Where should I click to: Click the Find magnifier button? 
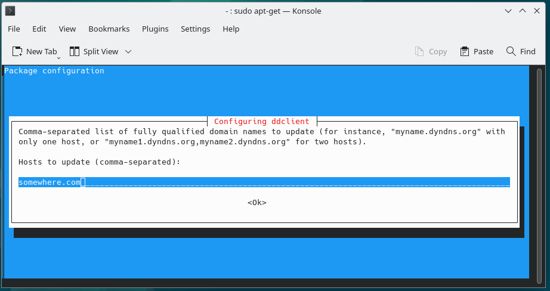(x=521, y=51)
